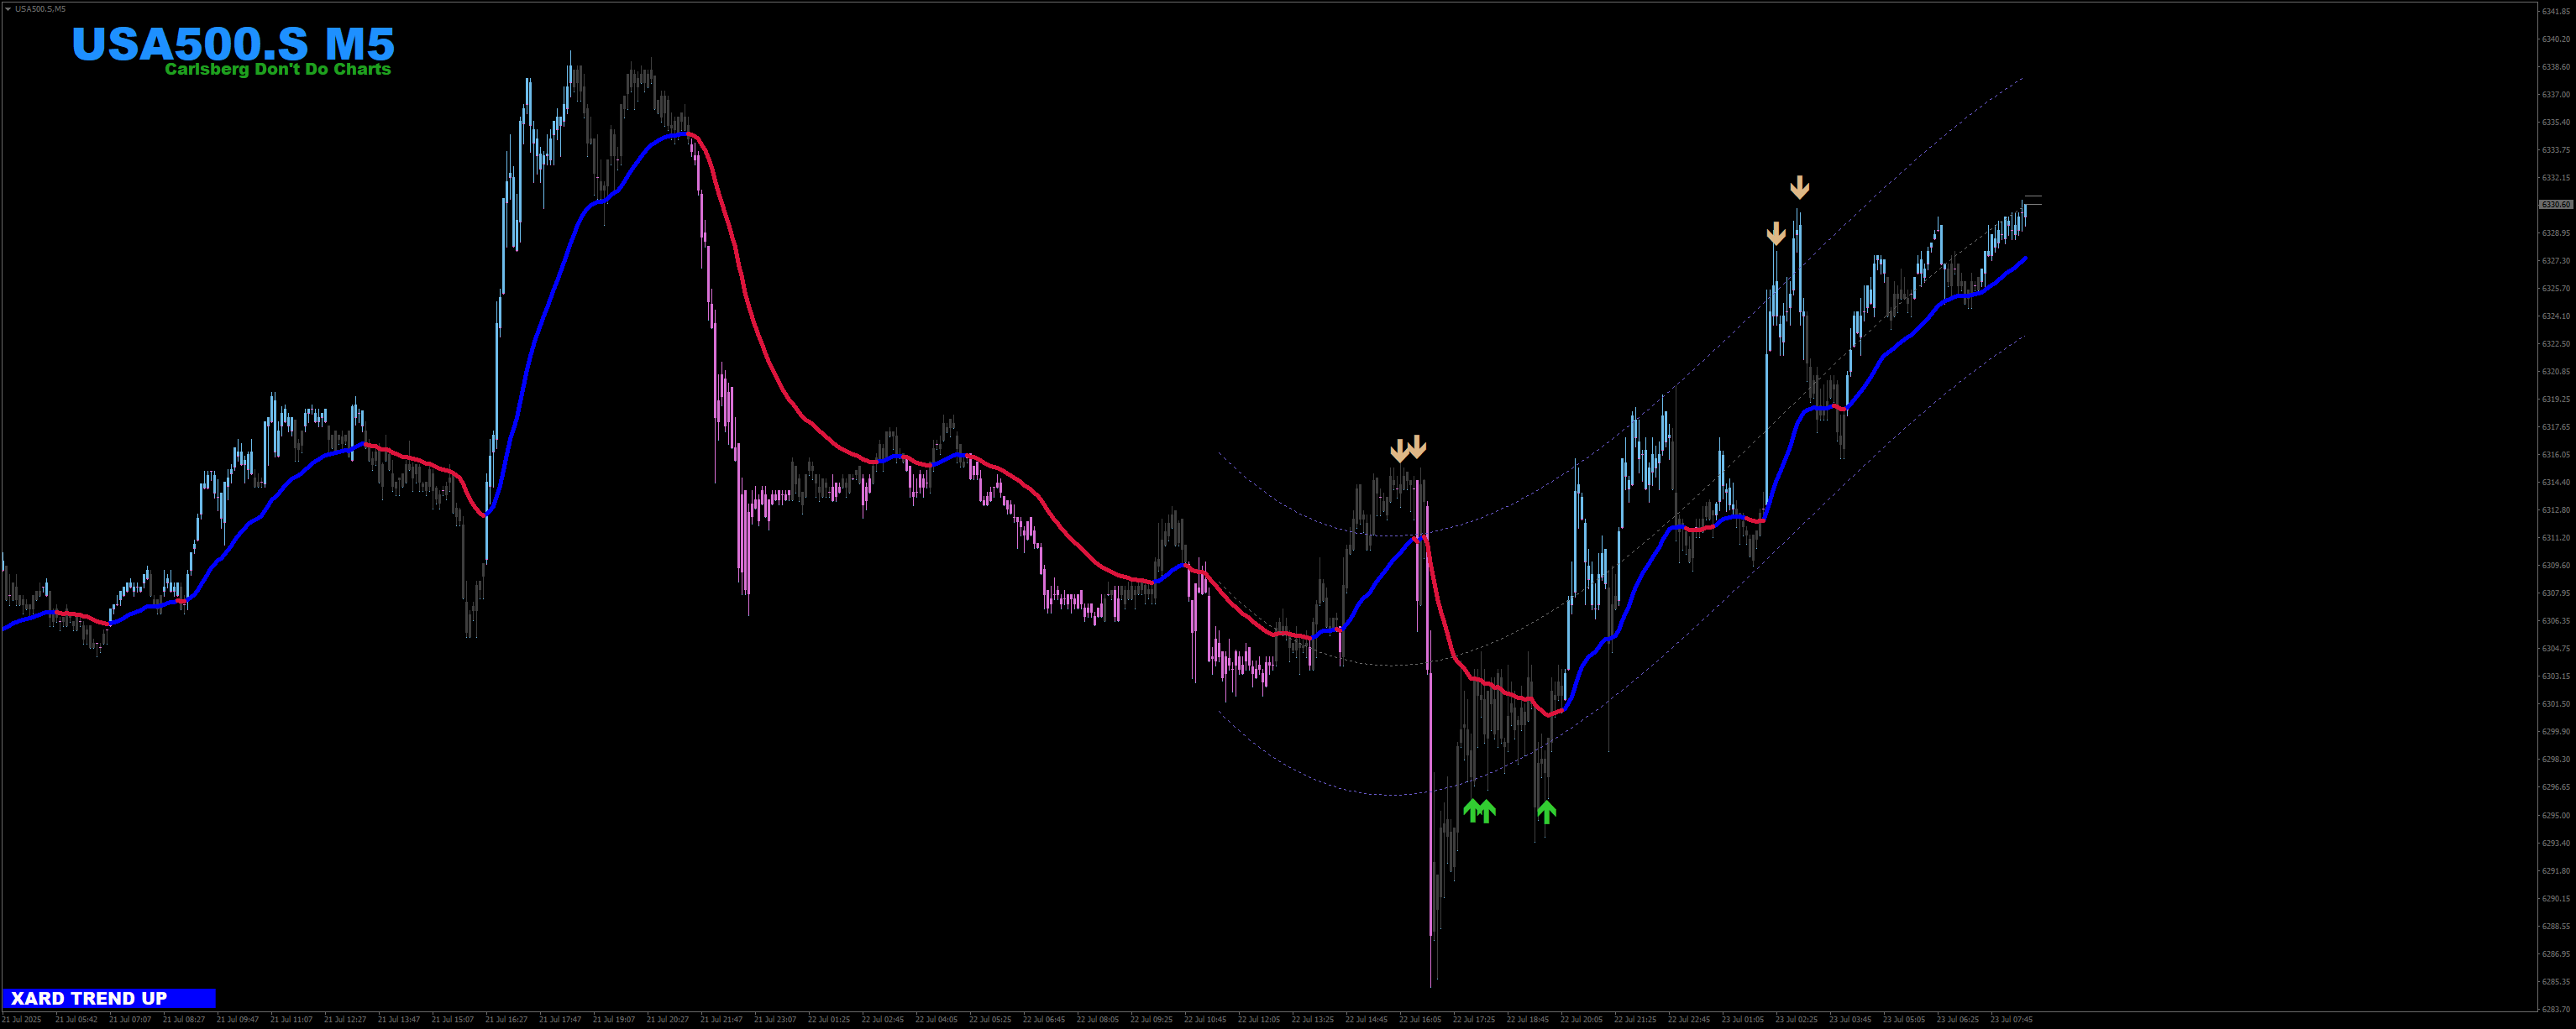This screenshot has height=1029, width=2576.
Task: Select the large USA500.S M5 title text
Action: (233, 44)
